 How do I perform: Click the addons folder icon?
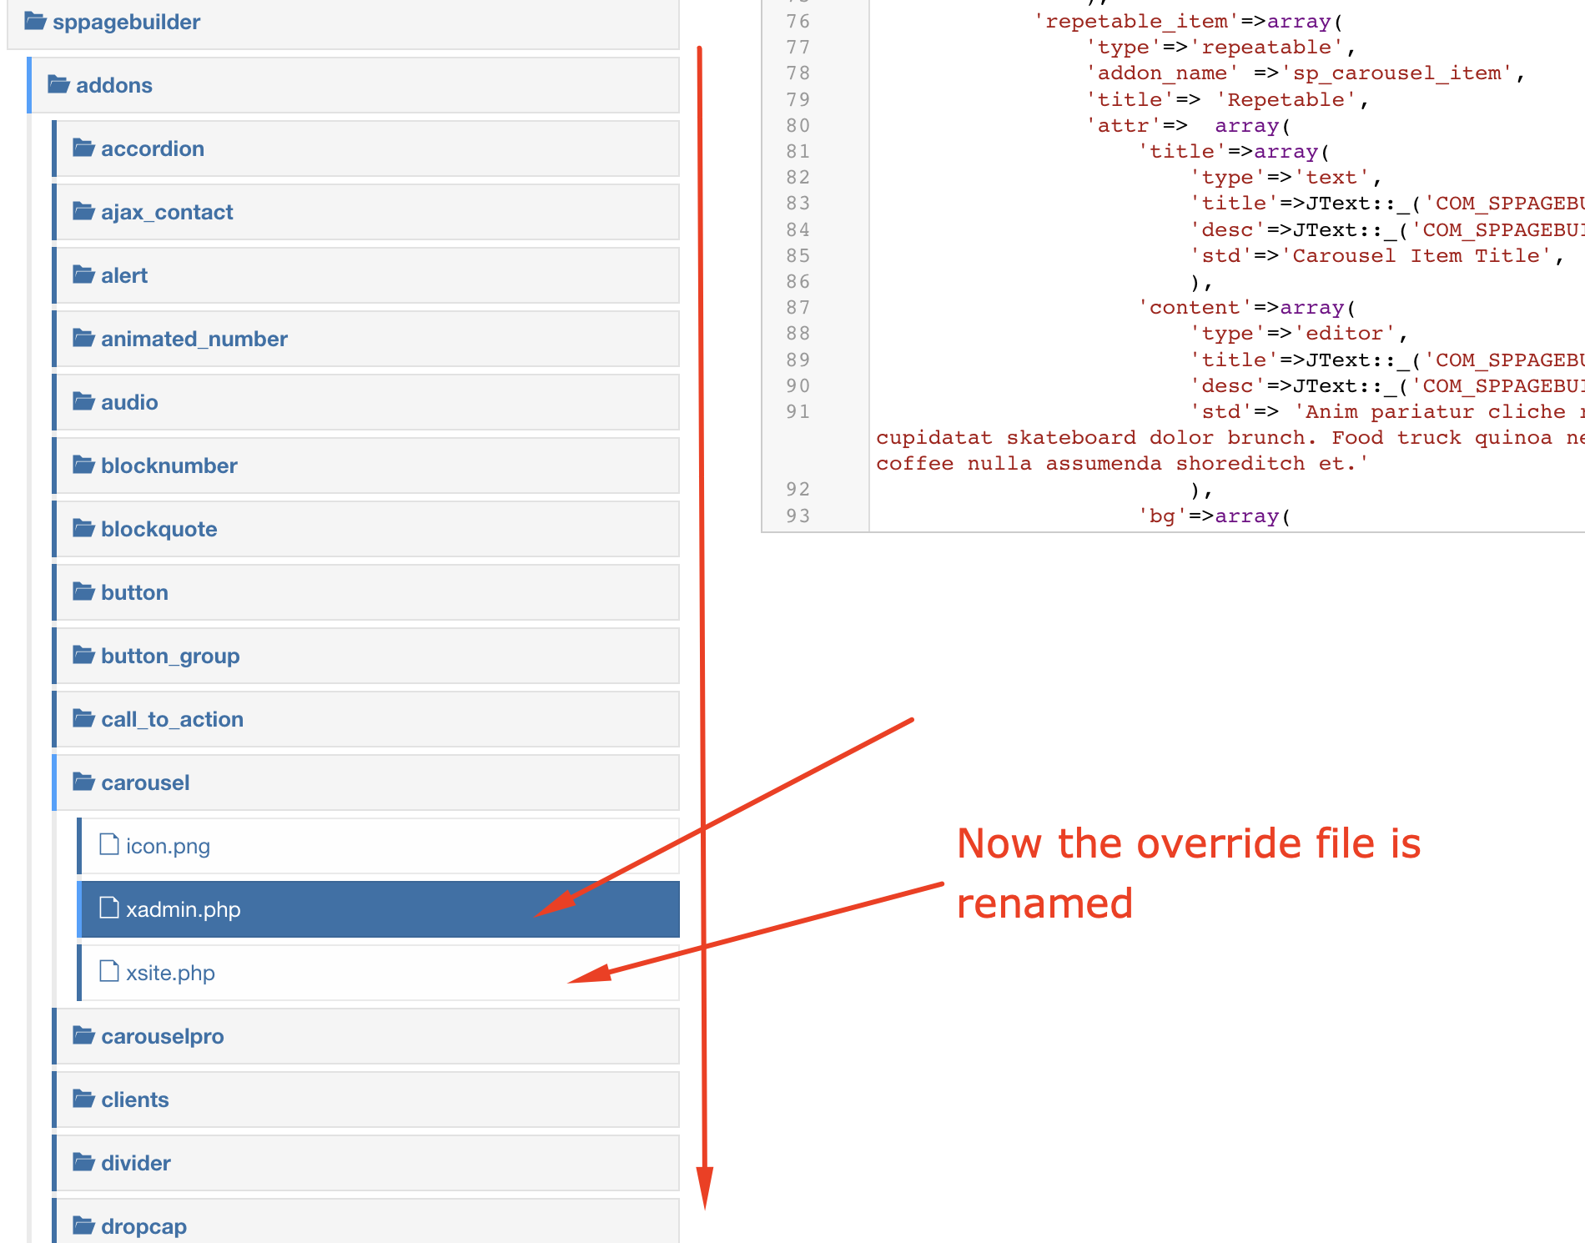pyautogui.click(x=57, y=84)
